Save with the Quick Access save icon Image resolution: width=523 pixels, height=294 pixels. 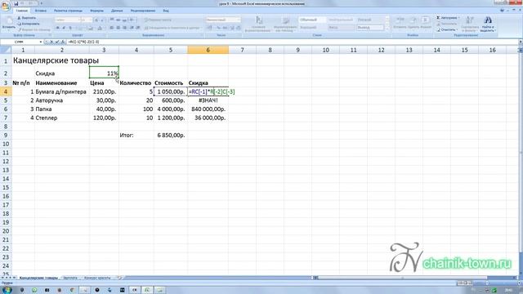[x=16, y=3]
